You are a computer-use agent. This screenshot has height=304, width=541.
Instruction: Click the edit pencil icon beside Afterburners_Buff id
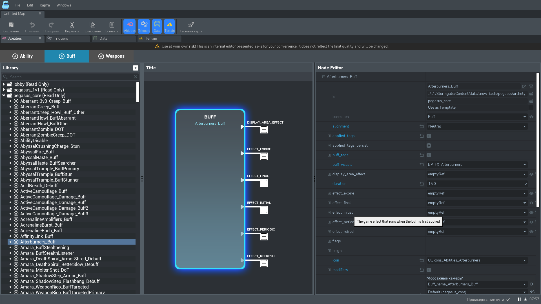pos(524,86)
